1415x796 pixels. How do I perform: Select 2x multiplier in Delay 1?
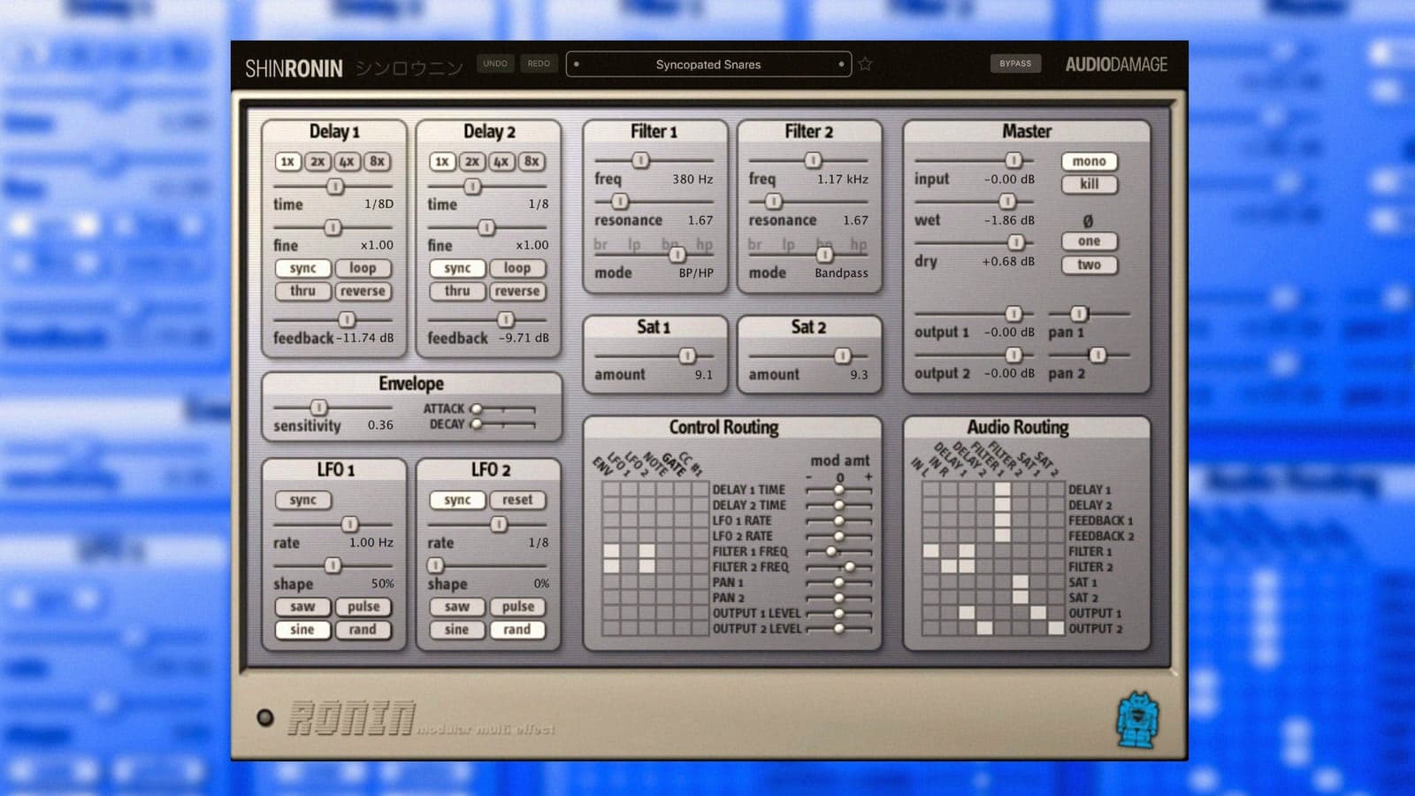pos(317,162)
